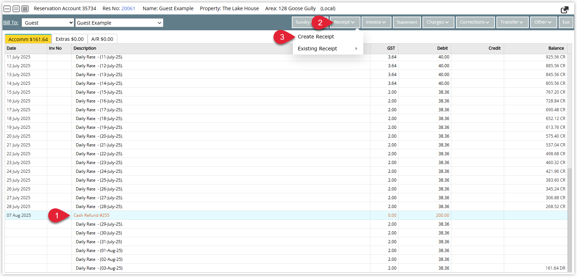Screen dimensions: 577x277
Task: Click the collapse view icon at top left
Action: pyautogui.click(x=7, y=9)
